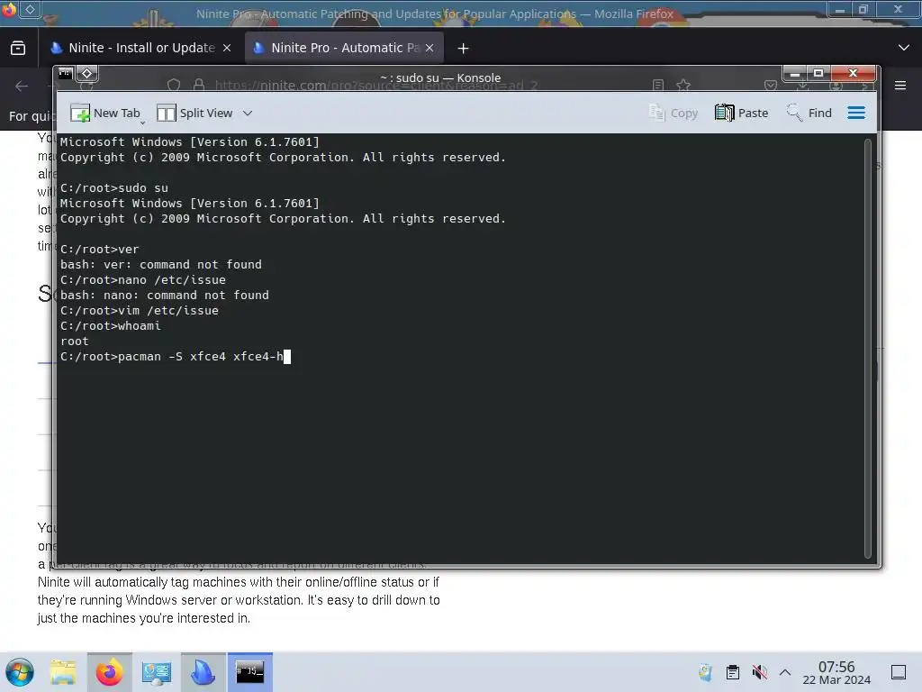This screenshot has height=692, width=922.
Task: Open a New Tab in Konsole
Action: tap(106, 113)
